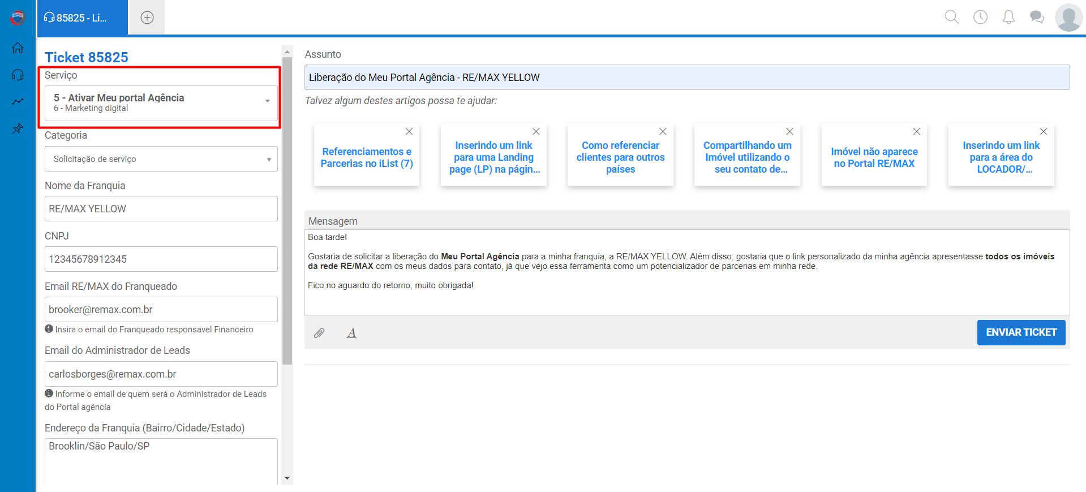Viewport: 1086px width, 492px height.
Task: Click the Email RE/MAX do Franqueado field
Action: (x=161, y=310)
